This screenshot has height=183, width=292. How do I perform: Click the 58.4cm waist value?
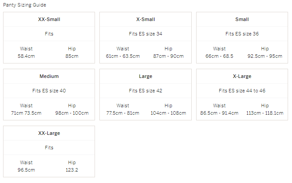click(x=26, y=56)
